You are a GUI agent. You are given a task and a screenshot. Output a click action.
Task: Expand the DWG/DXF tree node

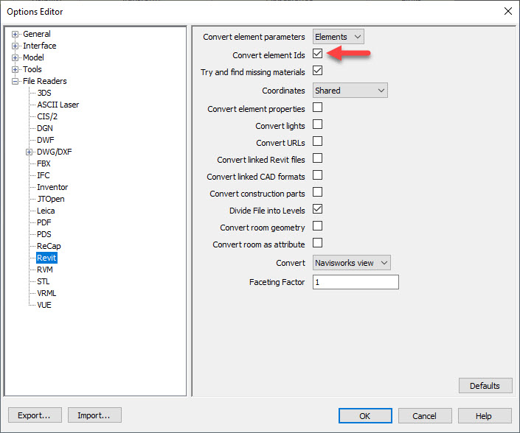click(x=30, y=152)
